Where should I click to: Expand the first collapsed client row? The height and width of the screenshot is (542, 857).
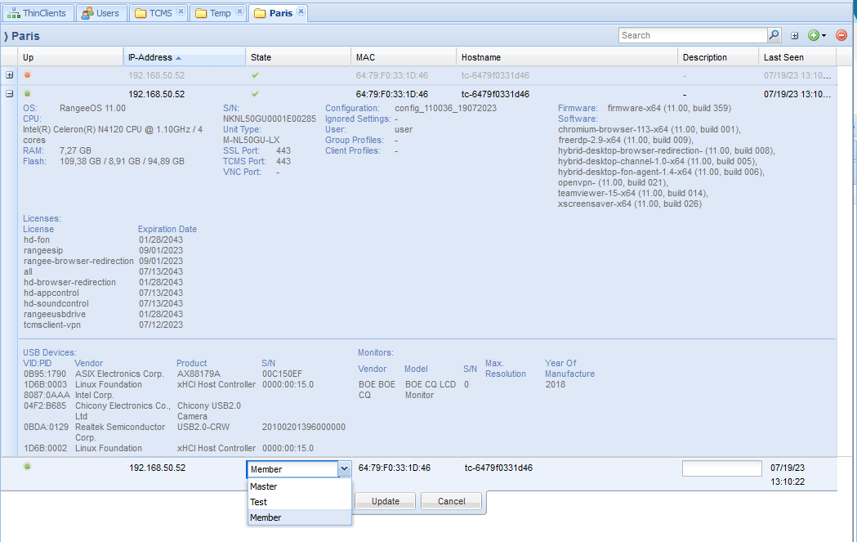[10, 75]
